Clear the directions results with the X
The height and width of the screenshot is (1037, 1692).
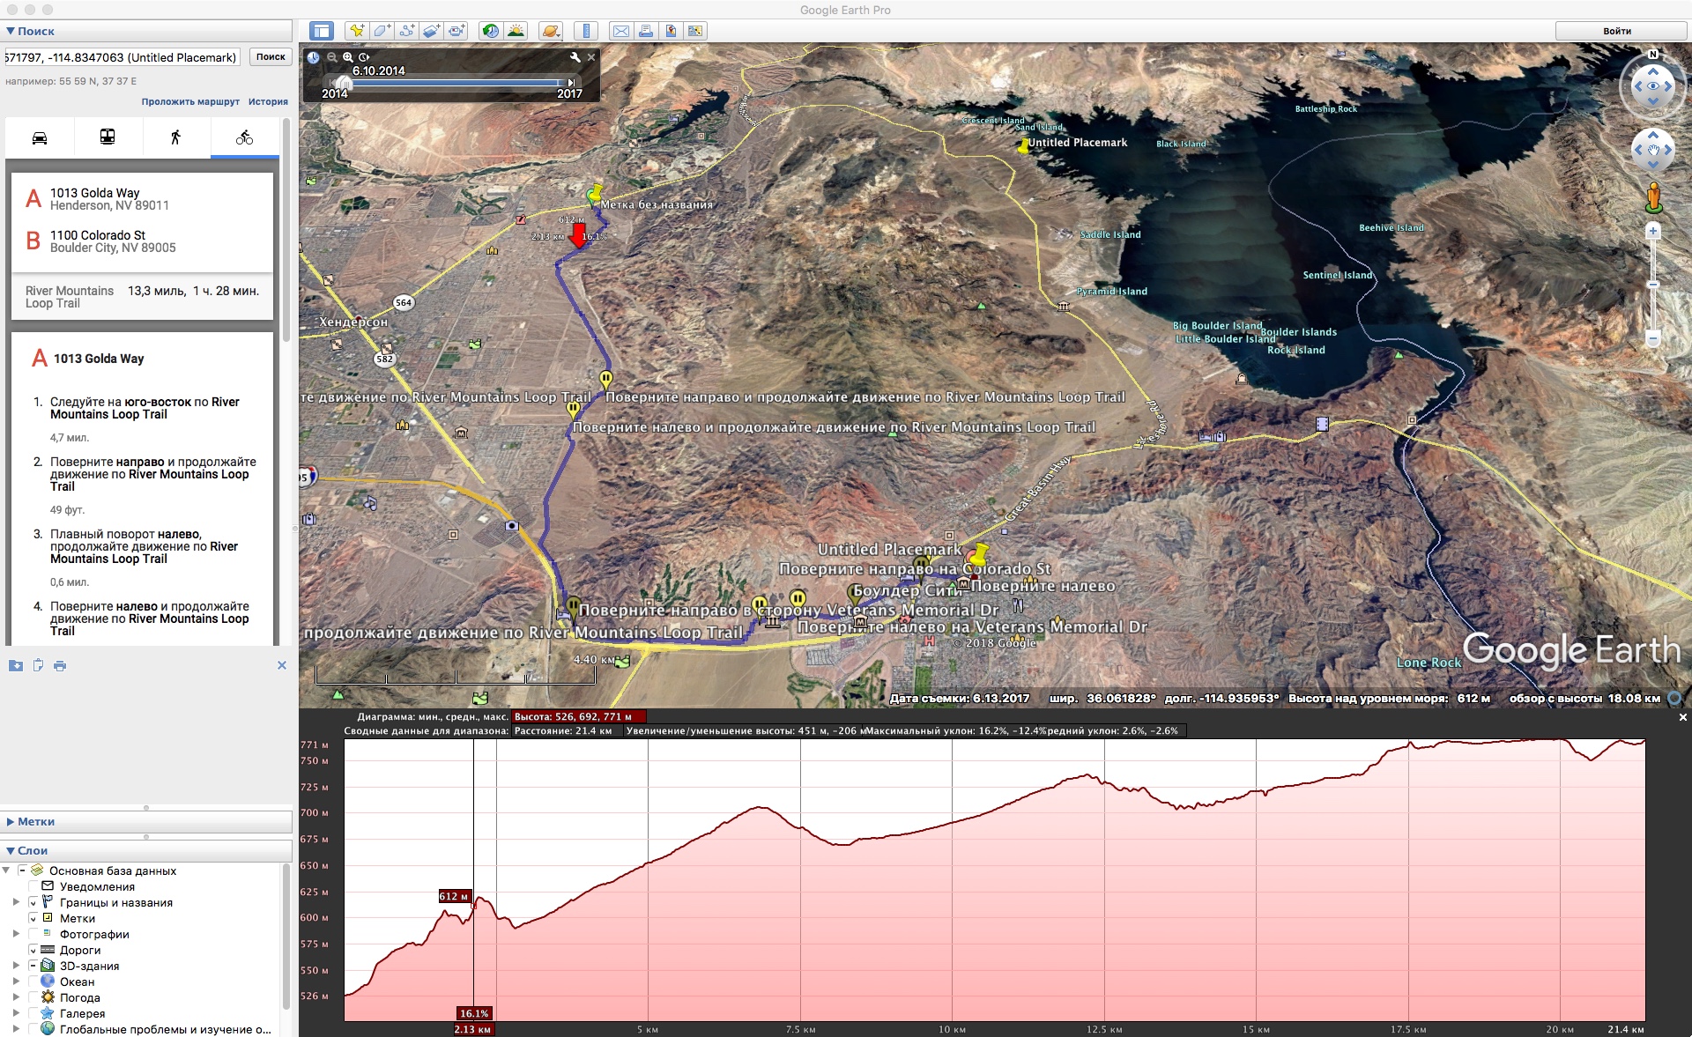282,665
